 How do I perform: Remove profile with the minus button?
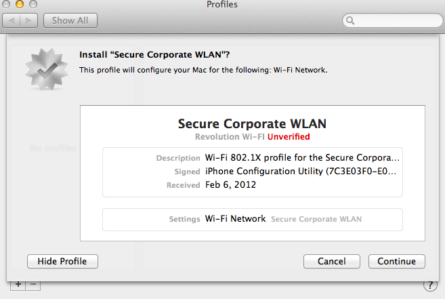(33, 285)
